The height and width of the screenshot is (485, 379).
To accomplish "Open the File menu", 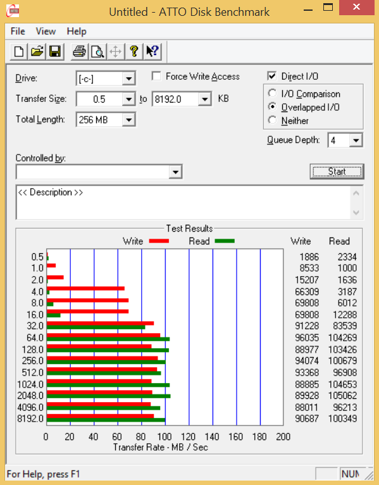I will pyautogui.click(x=18, y=31).
